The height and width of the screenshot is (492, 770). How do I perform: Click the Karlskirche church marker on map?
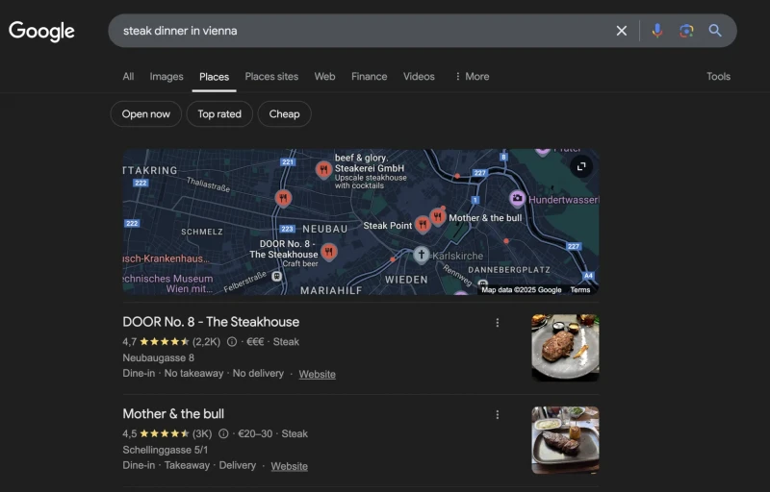tap(421, 255)
